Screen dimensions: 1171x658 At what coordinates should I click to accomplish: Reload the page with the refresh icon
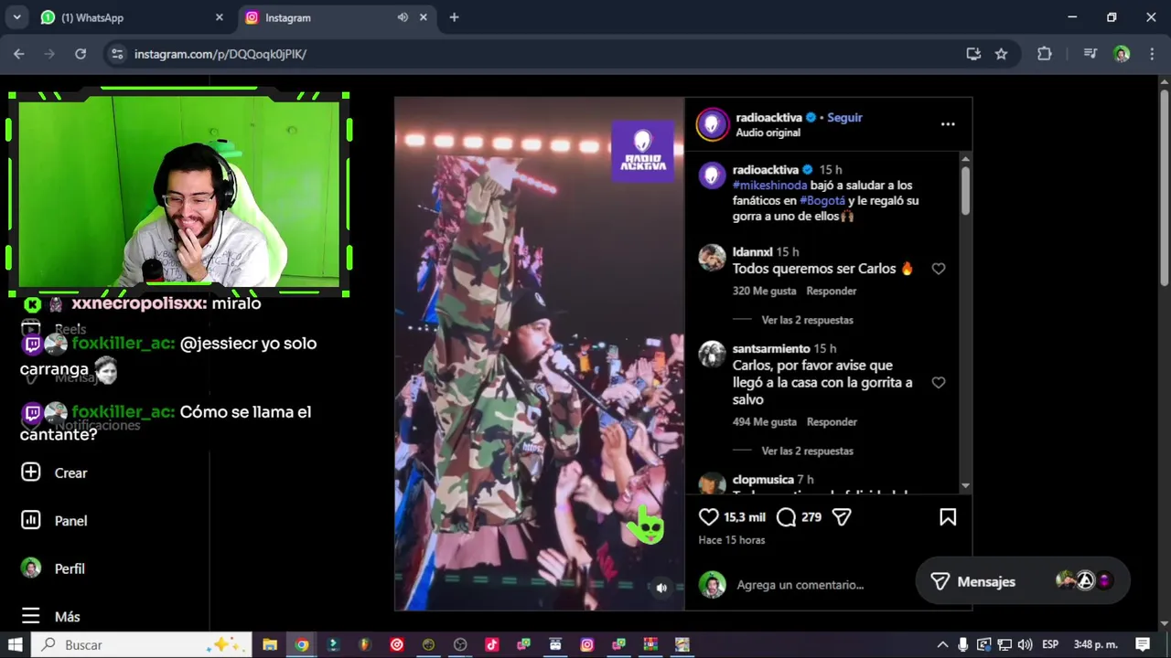[81, 54]
